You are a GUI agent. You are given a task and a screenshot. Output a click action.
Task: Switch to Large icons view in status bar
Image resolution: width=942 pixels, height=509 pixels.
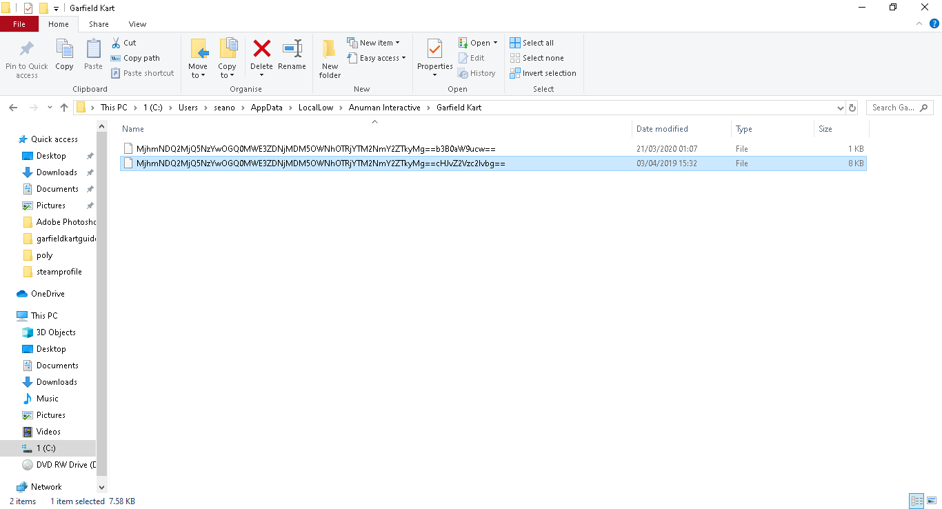click(931, 501)
